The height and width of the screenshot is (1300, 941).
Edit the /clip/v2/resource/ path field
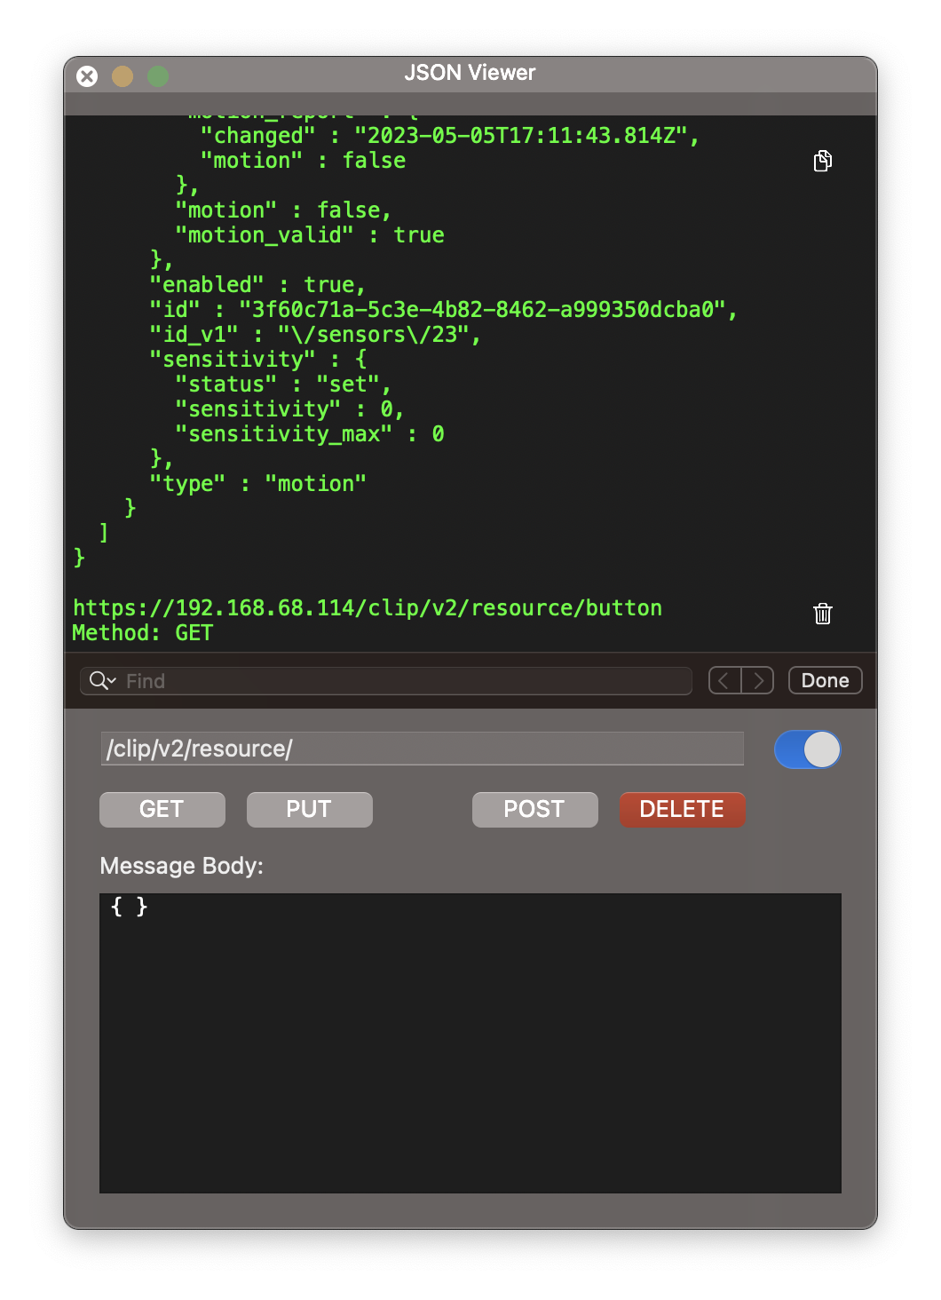click(423, 749)
